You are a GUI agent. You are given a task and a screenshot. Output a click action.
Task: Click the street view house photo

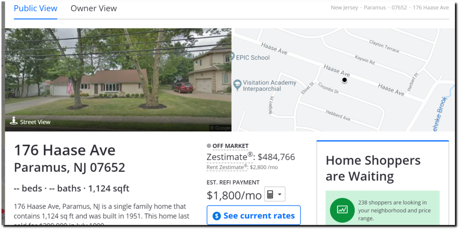(118, 80)
